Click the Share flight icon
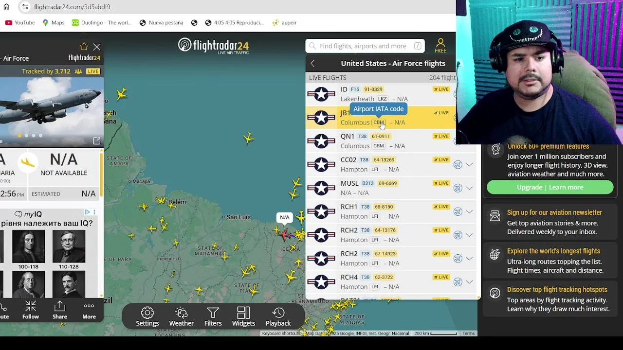The image size is (623, 350). pyautogui.click(x=60, y=310)
